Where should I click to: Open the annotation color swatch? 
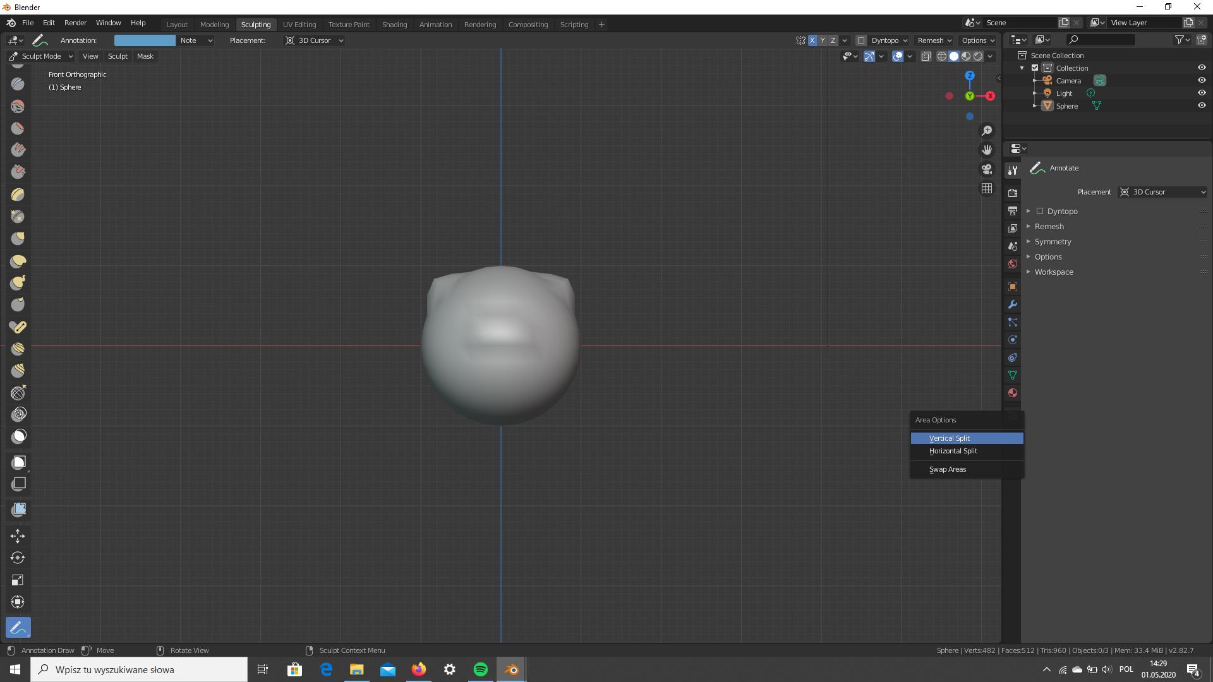coord(145,40)
